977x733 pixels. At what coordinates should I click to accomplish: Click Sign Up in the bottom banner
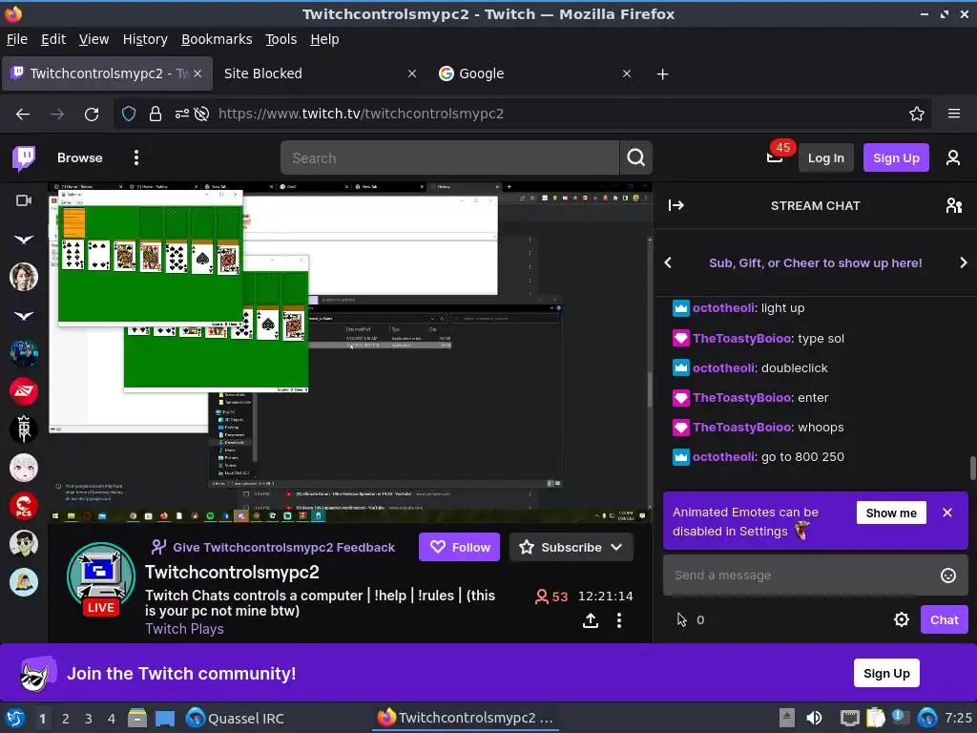[886, 673]
